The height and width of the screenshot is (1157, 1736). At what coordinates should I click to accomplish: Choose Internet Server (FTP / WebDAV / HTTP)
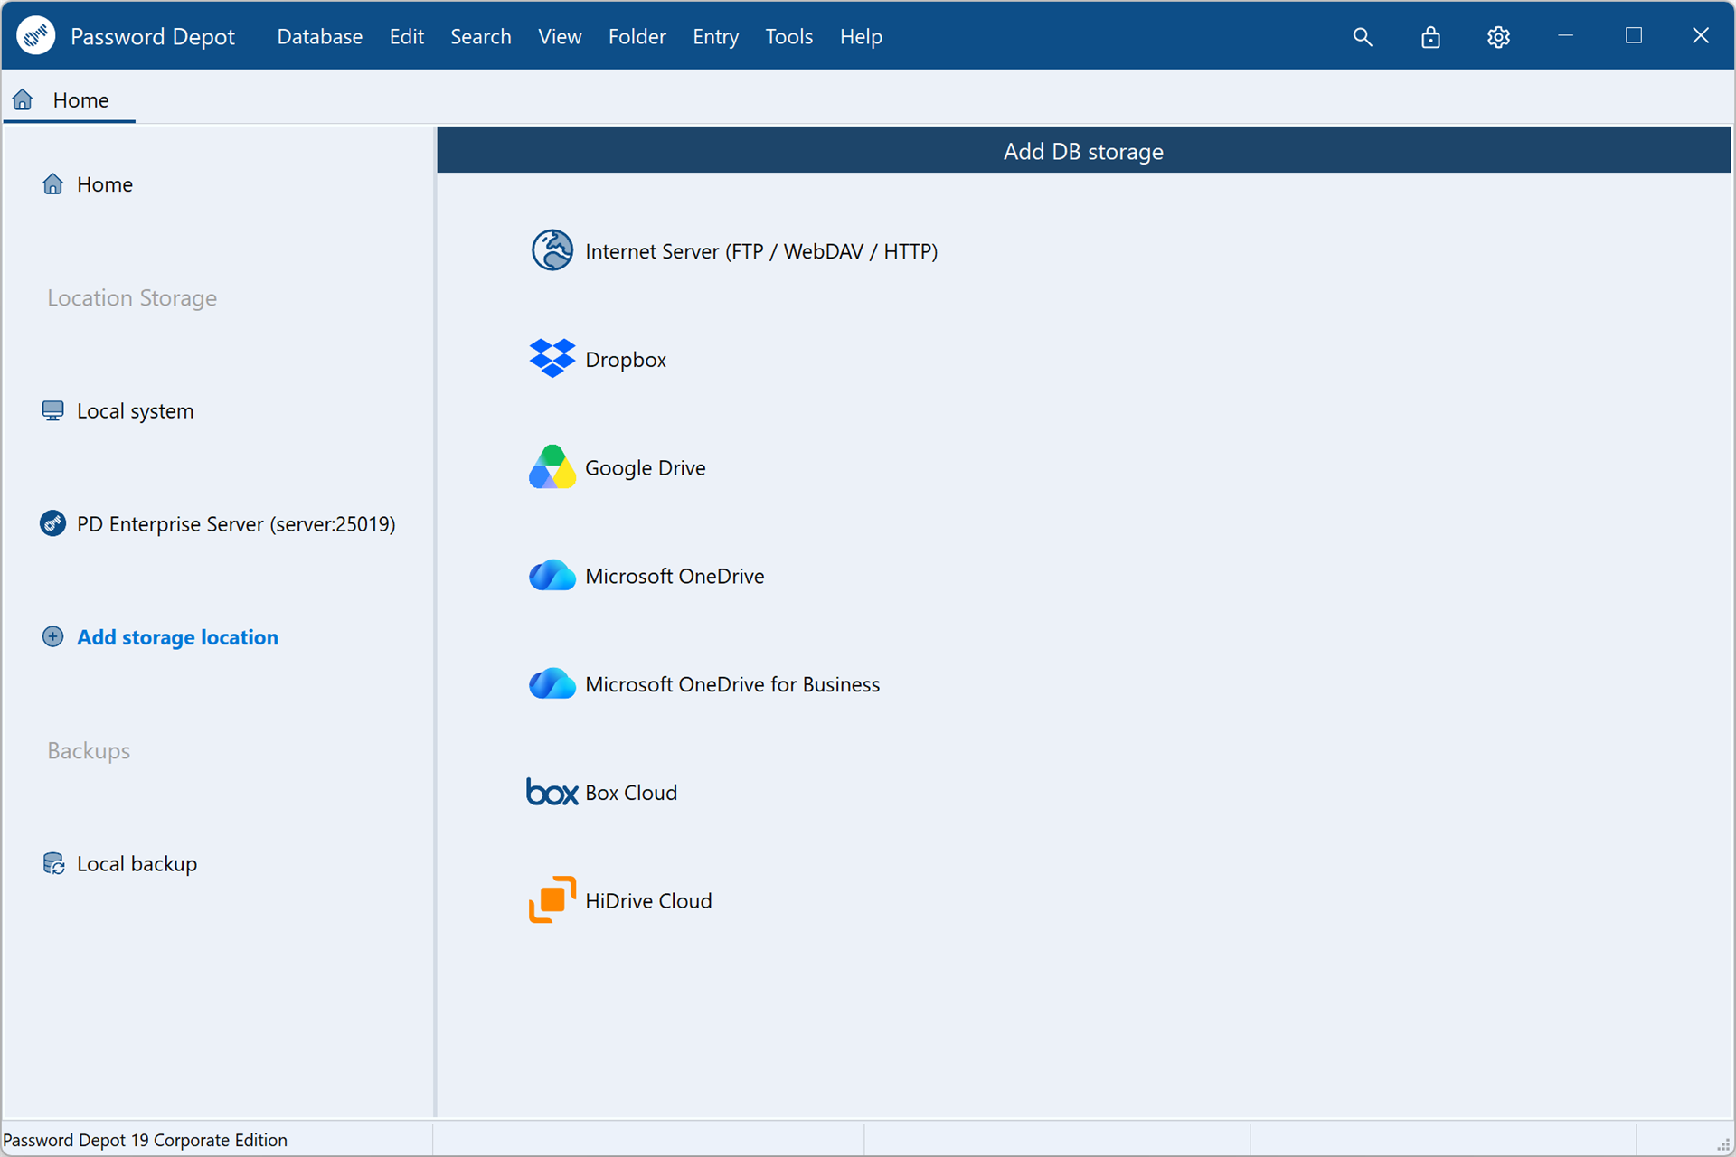(761, 251)
